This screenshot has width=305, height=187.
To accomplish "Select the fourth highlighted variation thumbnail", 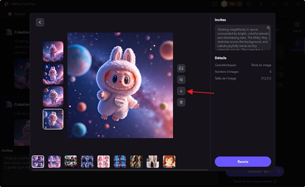I will tap(53, 119).
